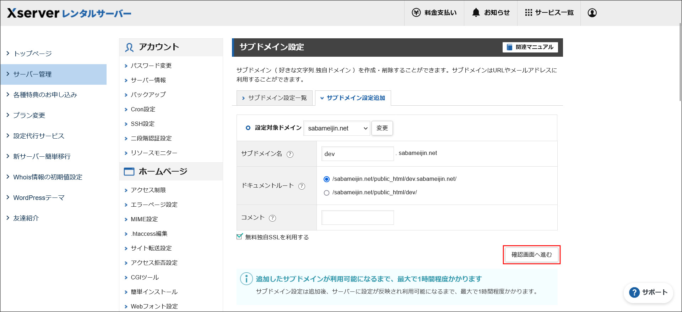The image size is (682, 312).
Task: Select the dev.sabameijin.net document root radio
Action: pos(326,179)
